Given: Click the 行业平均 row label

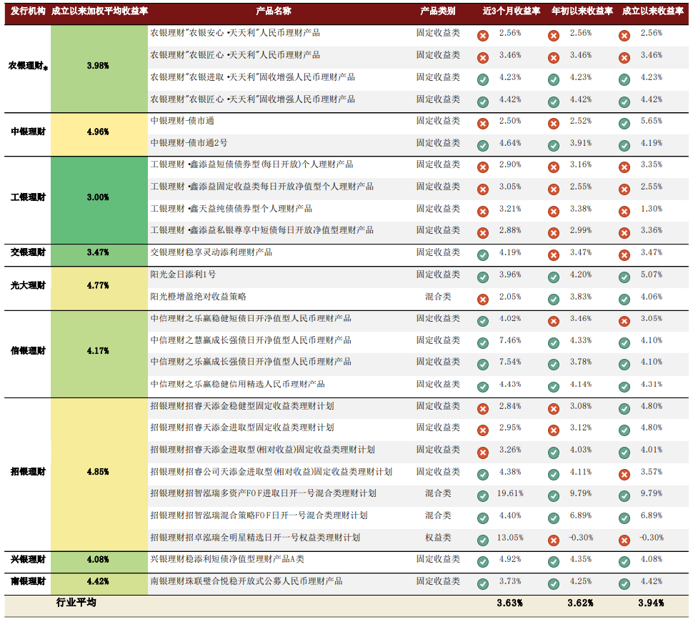Looking at the screenshot, I should click(76, 603).
